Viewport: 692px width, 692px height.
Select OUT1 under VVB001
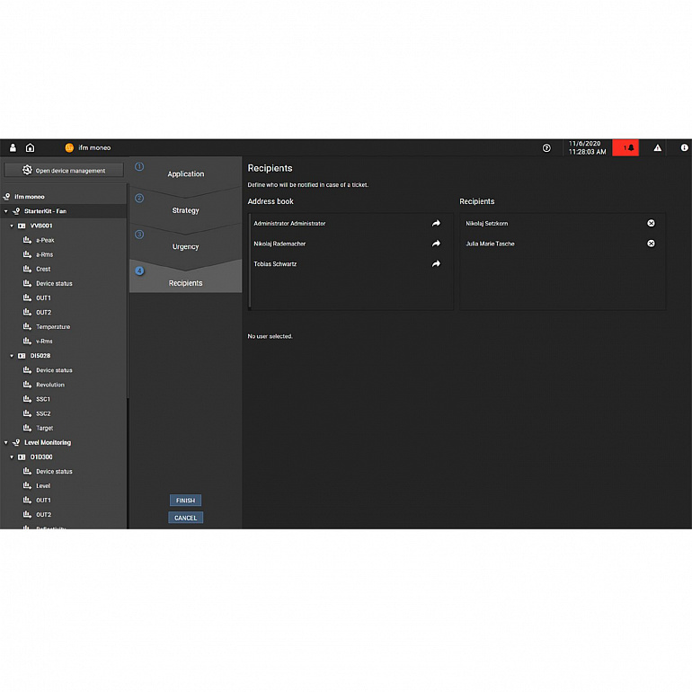pyautogui.click(x=43, y=297)
